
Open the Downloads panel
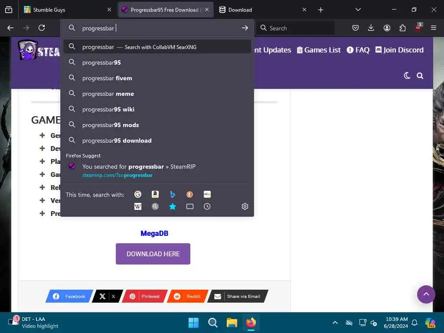click(371, 28)
